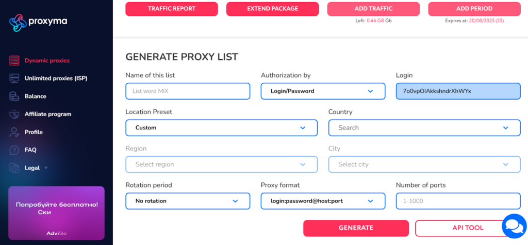
Task: Click the Dynamic proxies sidebar icon
Action: [14, 61]
